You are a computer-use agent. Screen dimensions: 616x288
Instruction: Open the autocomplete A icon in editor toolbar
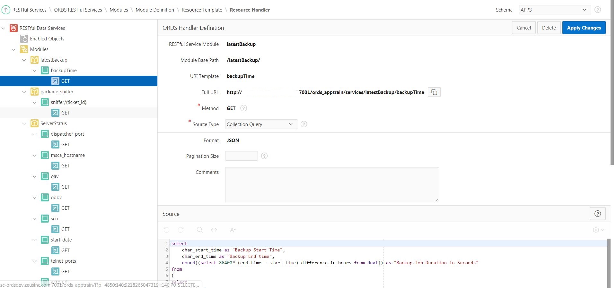233,230
